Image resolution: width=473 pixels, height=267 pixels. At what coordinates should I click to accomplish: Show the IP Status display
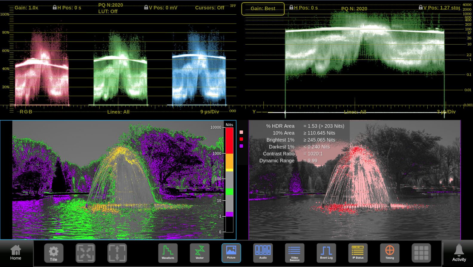(x=358, y=253)
